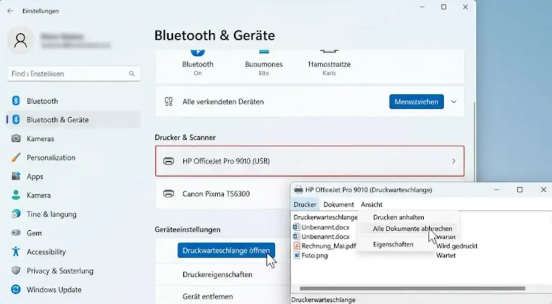Click the Bunumones device tile
This screenshot has height=304, width=552.
coord(264,63)
